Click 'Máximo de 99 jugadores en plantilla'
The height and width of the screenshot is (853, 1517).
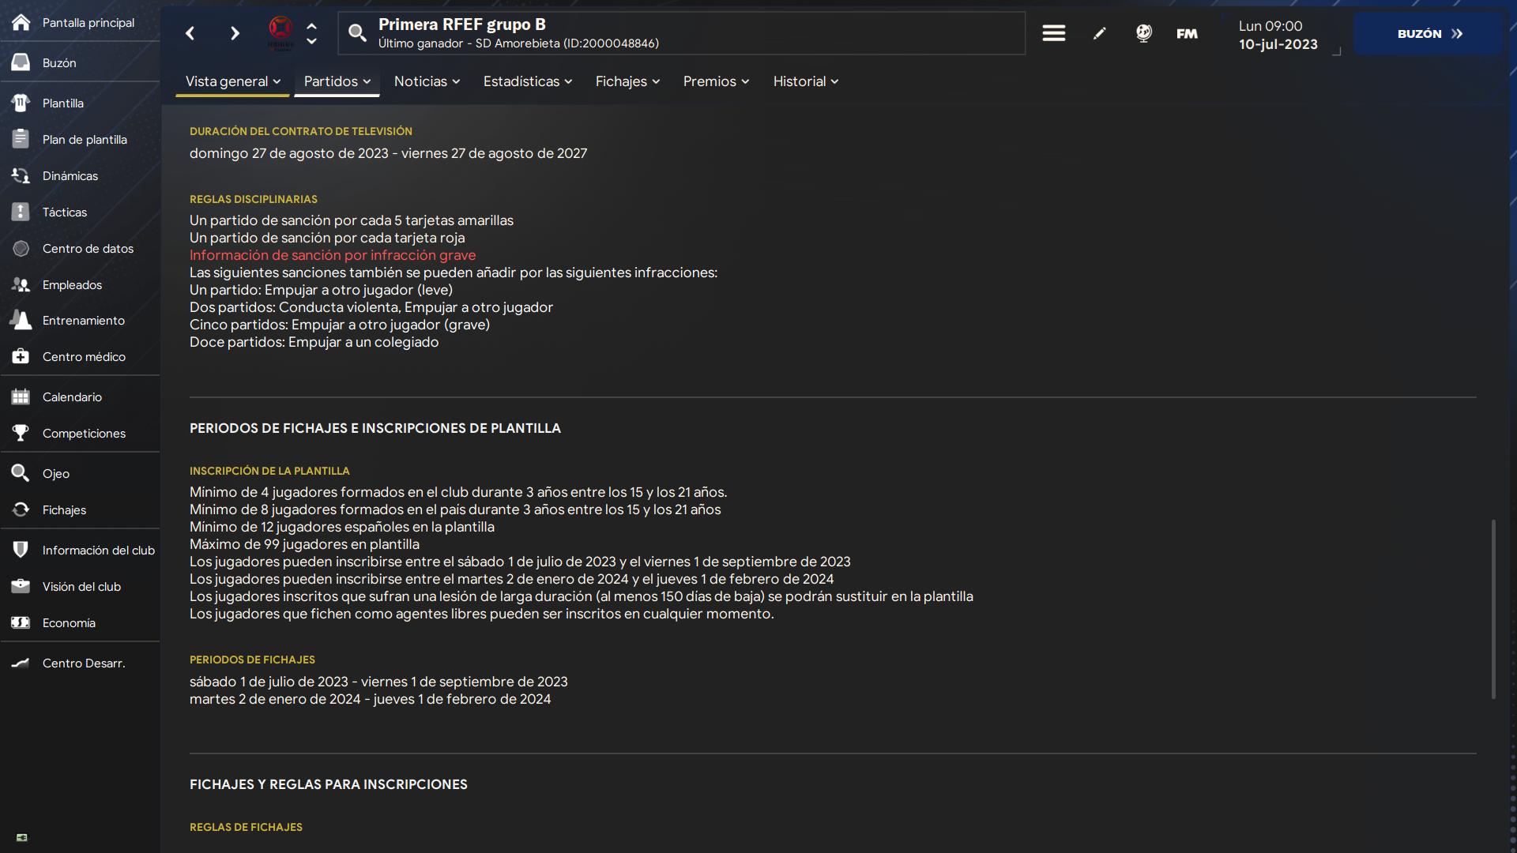(304, 544)
